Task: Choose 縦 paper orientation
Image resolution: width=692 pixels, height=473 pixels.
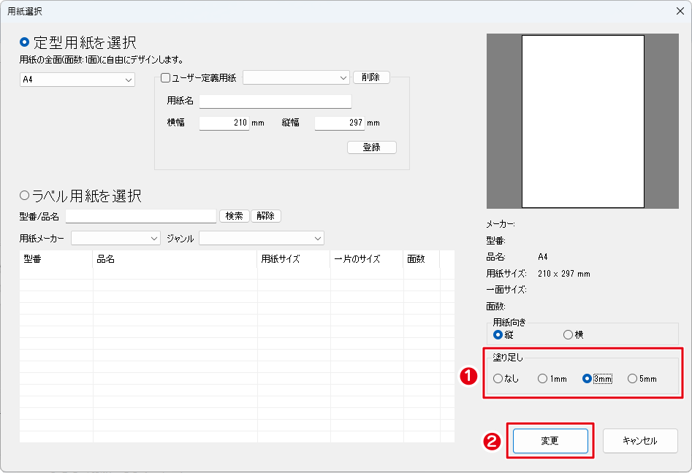Action: [498, 335]
